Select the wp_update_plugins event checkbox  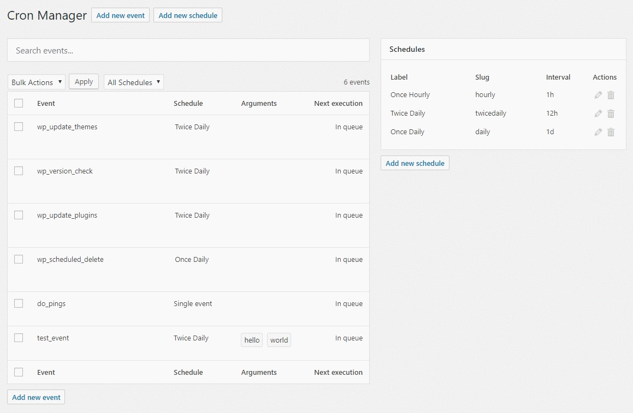click(19, 215)
